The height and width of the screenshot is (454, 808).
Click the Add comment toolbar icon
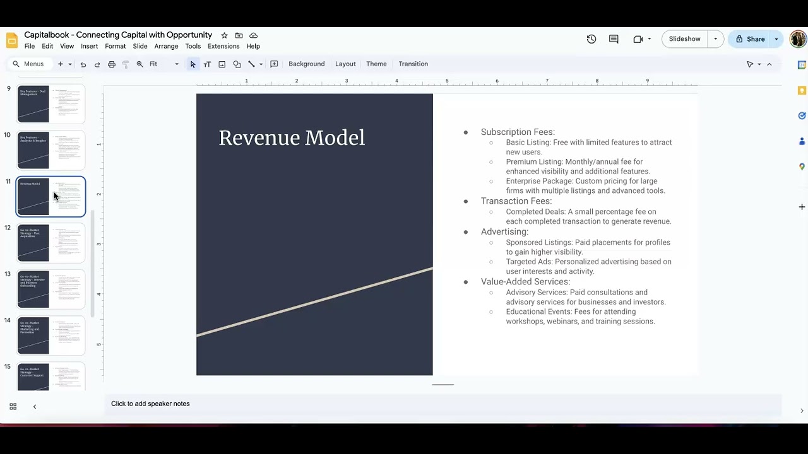pos(274,64)
